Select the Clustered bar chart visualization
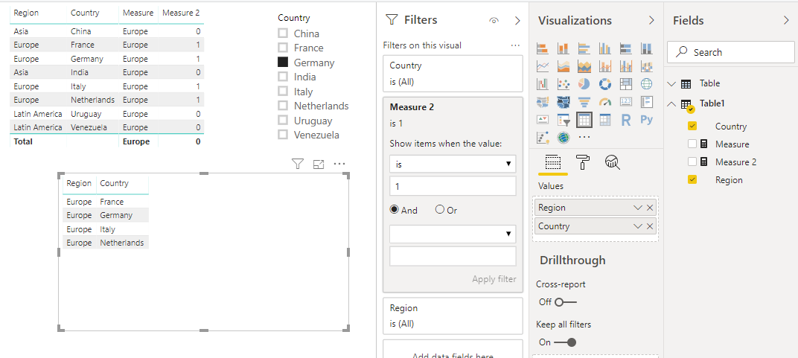Viewport: 798px width, 358px height. (584, 49)
